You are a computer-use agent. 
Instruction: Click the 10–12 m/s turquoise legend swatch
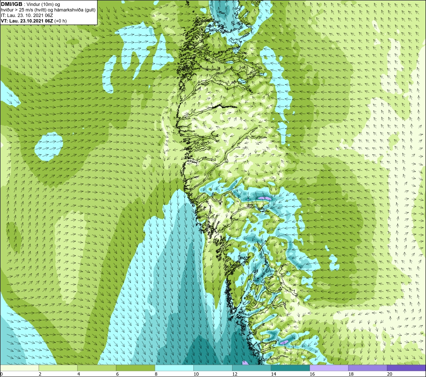click(213, 368)
